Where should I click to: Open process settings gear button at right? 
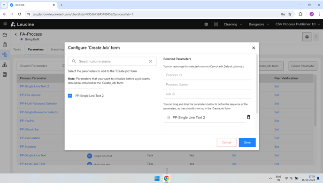307,37
